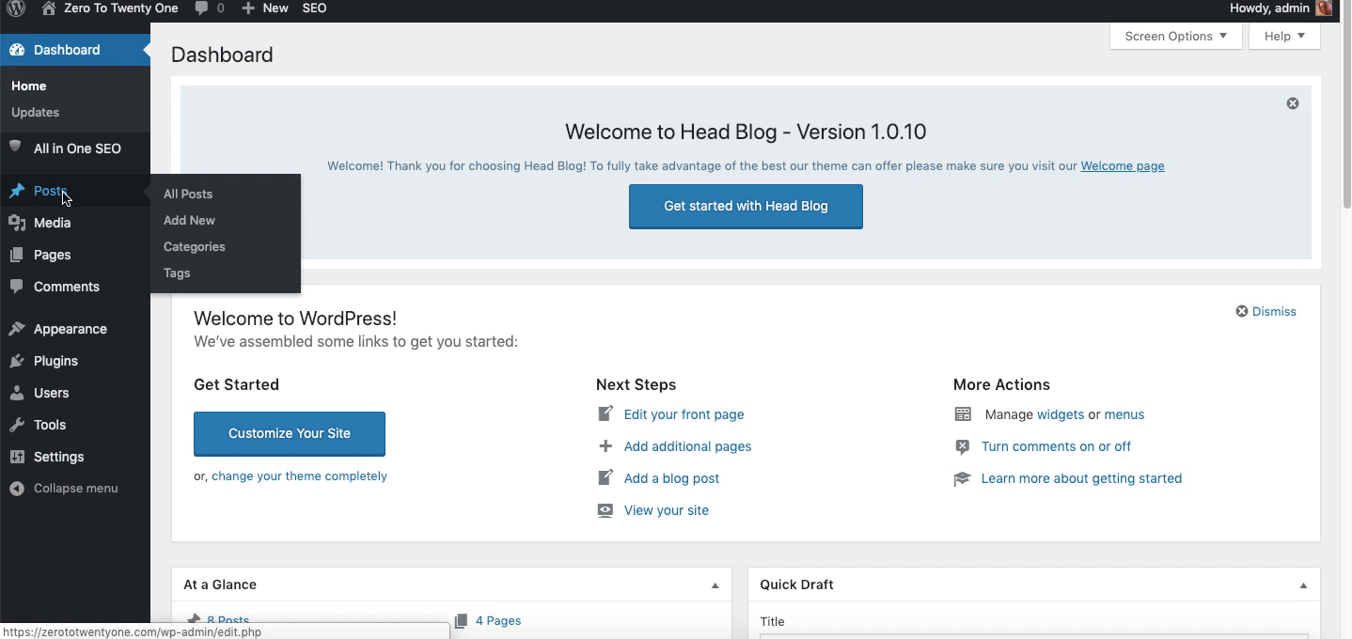
Task: Open the Welcome page link
Action: [x=1123, y=165]
